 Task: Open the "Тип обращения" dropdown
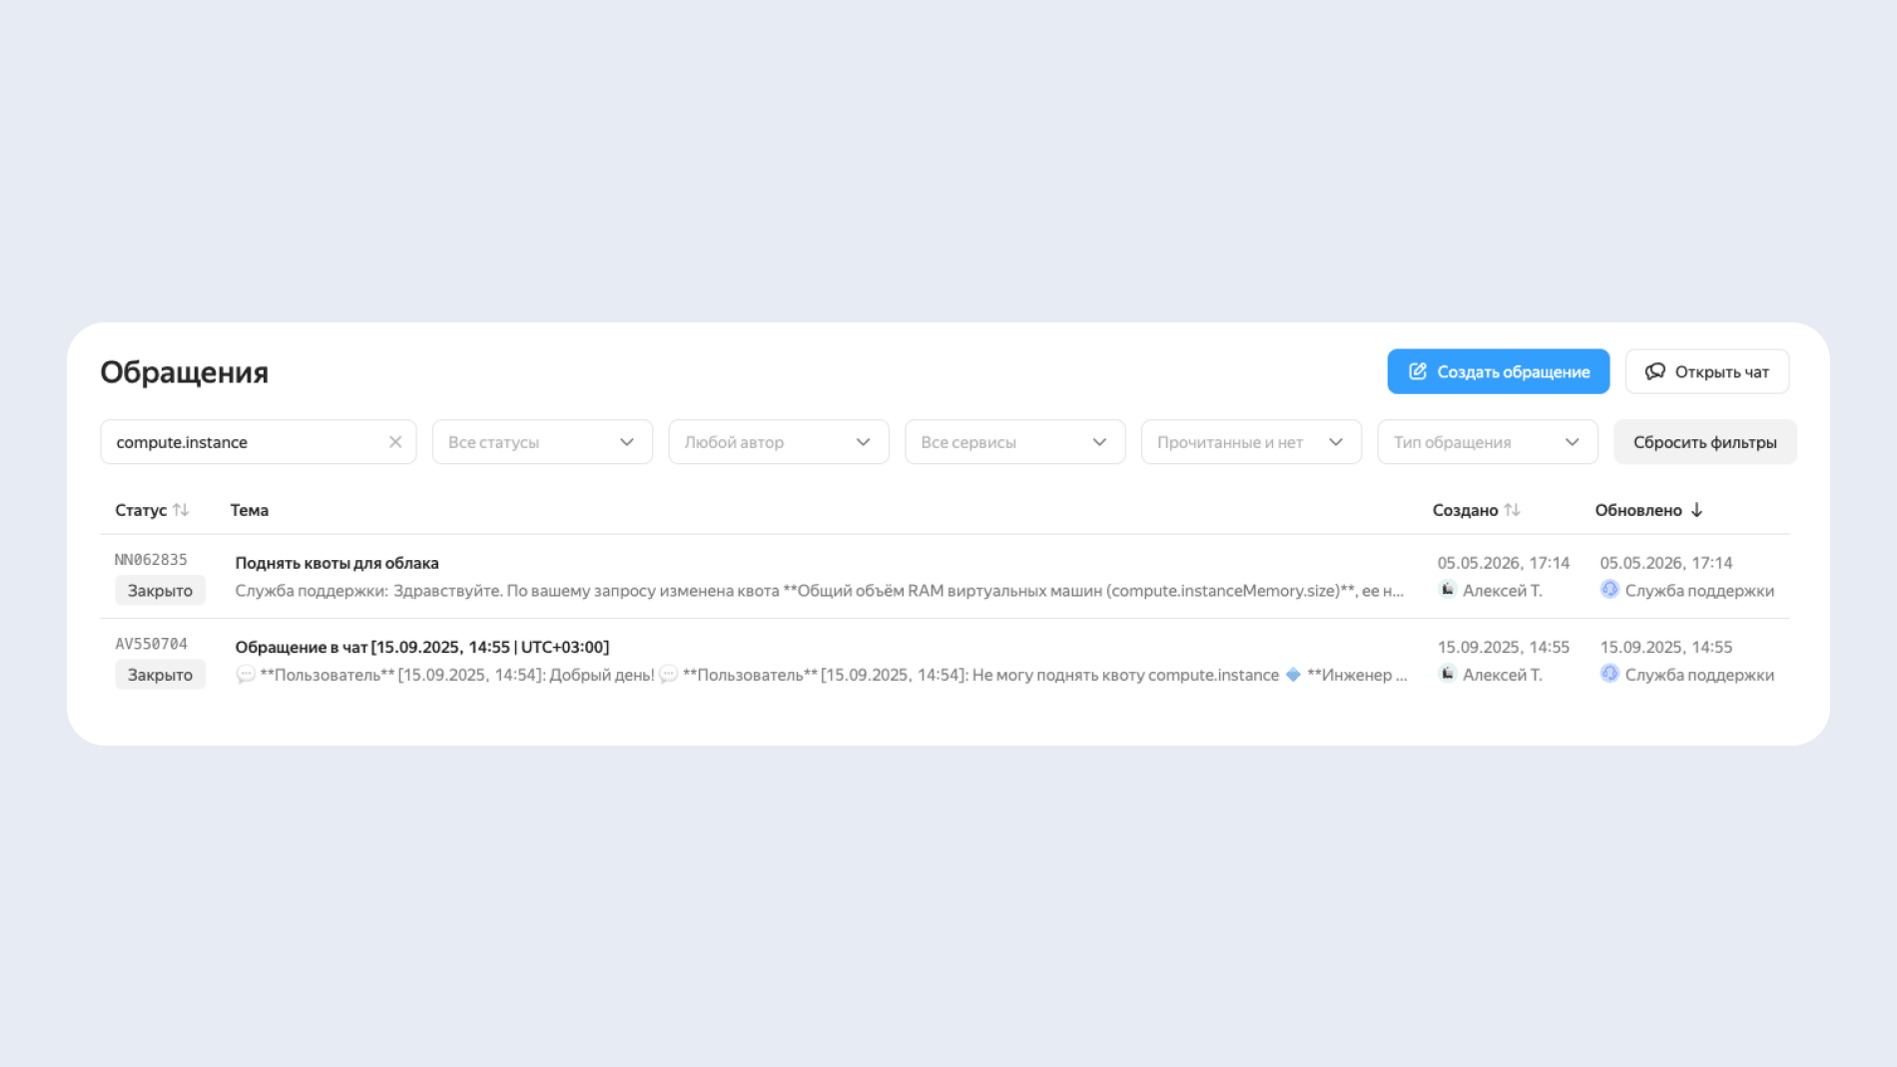tap(1488, 442)
